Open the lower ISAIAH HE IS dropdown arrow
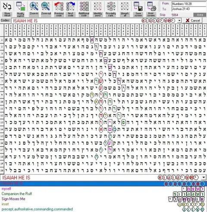The width and height of the screenshot is (207, 212). pyautogui.click(x=204, y=178)
